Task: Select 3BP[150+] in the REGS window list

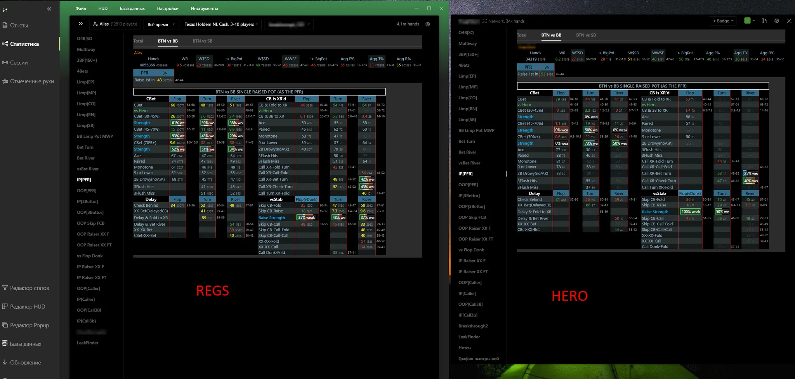Action: point(87,60)
